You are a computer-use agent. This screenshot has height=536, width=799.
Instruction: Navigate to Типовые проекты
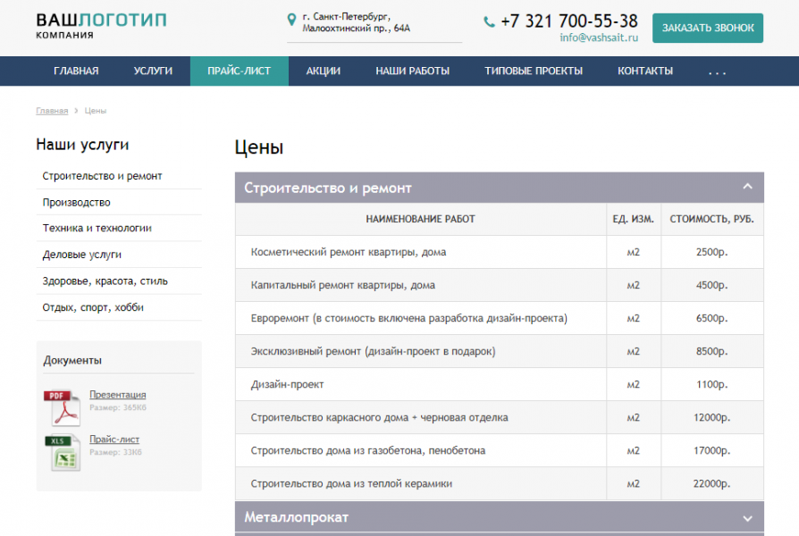click(533, 71)
